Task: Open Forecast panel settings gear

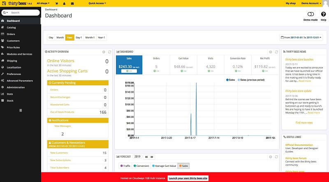Action: coord(271,157)
